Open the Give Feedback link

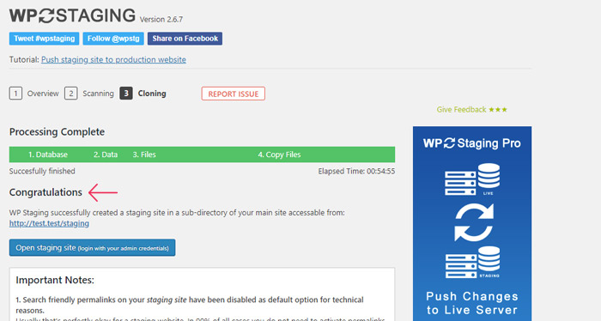472,110
